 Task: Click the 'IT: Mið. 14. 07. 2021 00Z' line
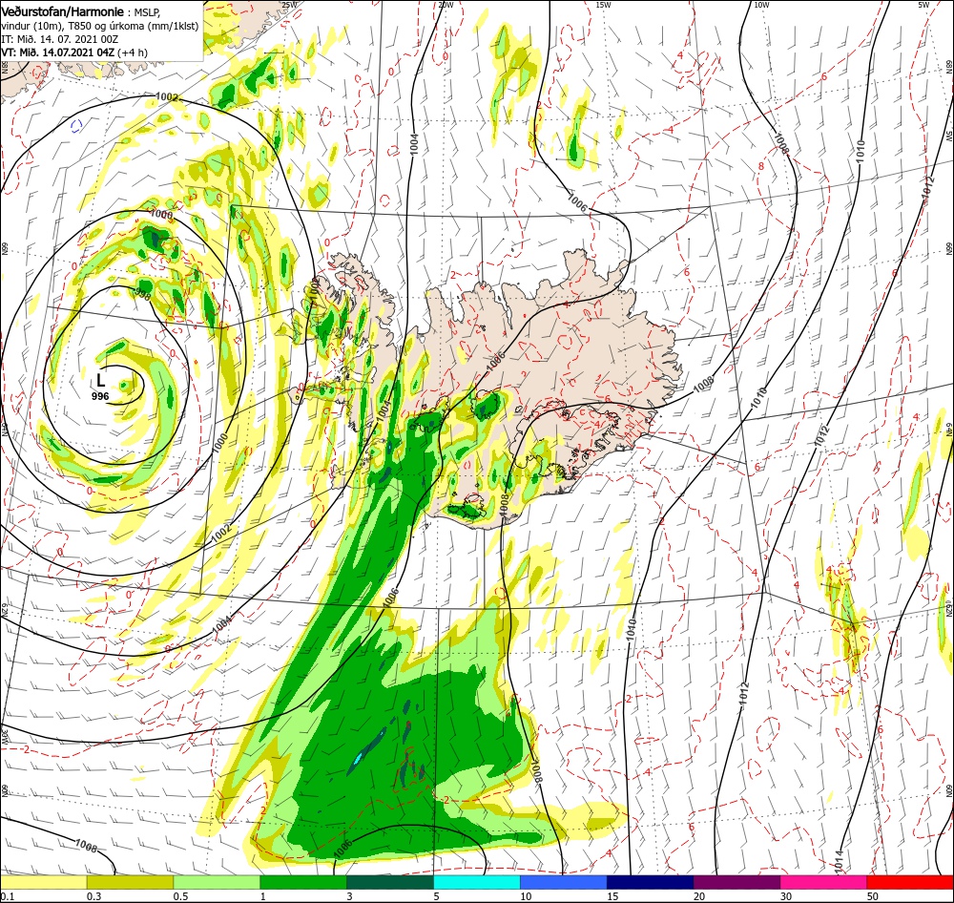click(x=59, y=39)
